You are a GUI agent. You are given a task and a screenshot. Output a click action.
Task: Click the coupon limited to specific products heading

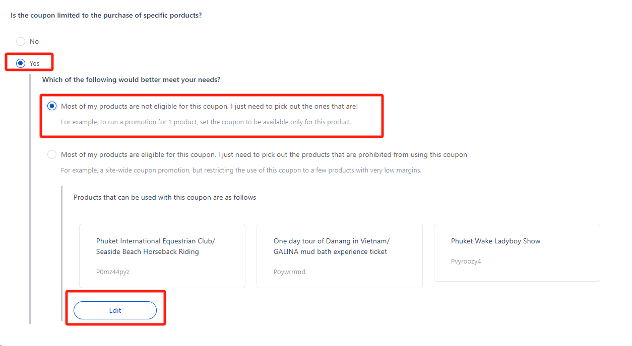[x=106, y=15]
